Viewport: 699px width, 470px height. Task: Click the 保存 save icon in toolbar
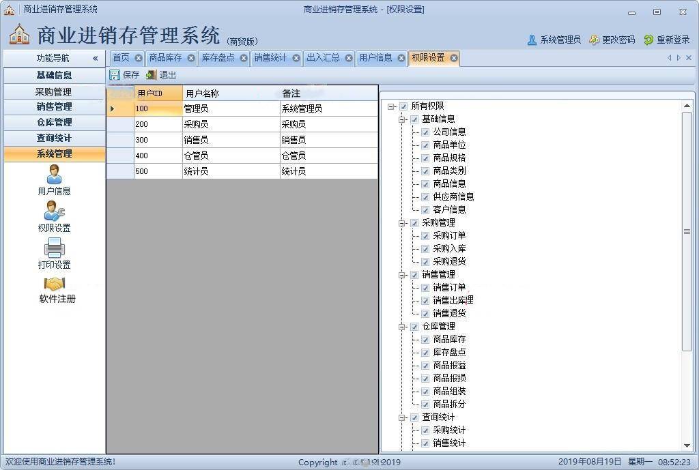click(115, 75)
